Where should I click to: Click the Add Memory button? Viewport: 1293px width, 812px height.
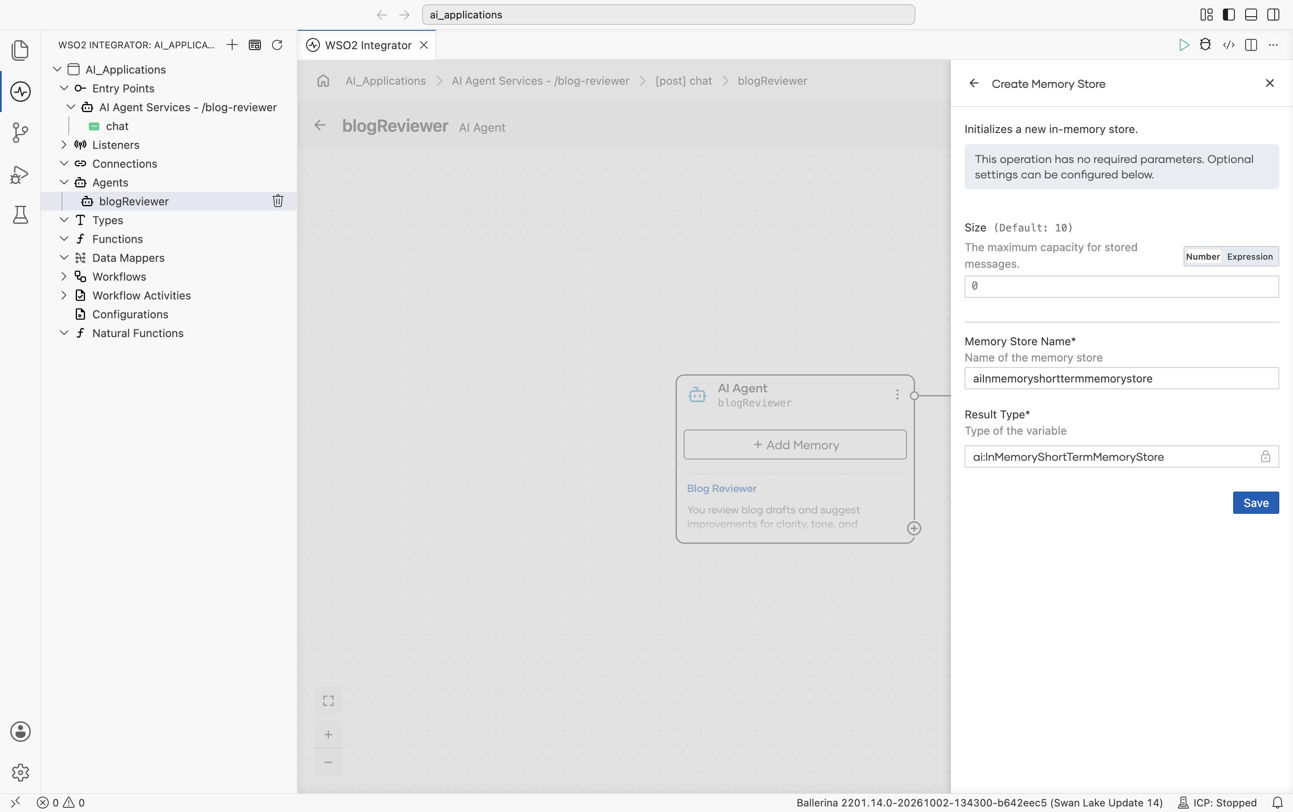(795, 445)
